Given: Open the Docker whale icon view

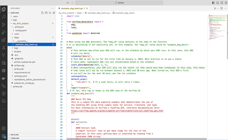Looking at the screenshot, I should click(4, 78).
